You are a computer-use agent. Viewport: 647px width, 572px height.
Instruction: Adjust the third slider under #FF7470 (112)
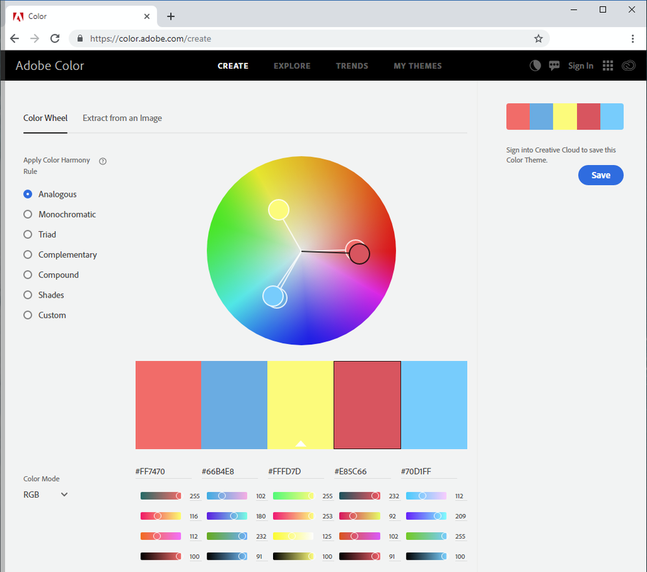click(x=161, y=536)
